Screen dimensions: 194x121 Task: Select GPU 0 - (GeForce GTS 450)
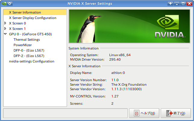(30, 34)
